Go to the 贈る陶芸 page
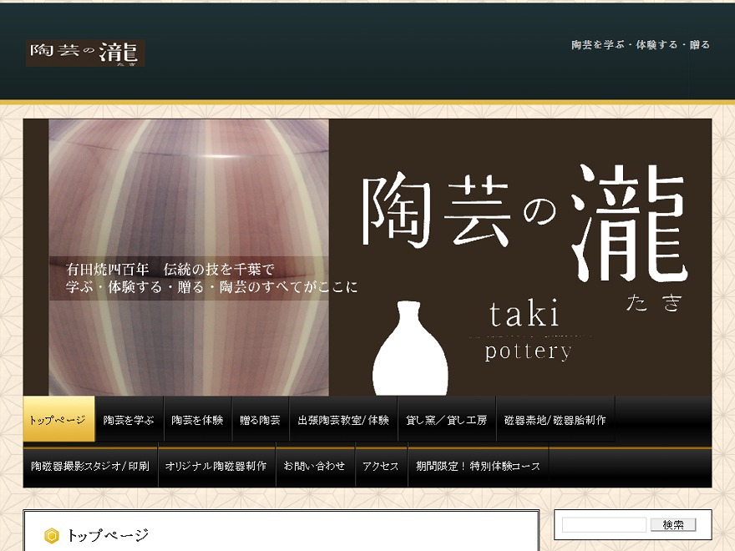This screenshot has width=735, height=551. 260,419
